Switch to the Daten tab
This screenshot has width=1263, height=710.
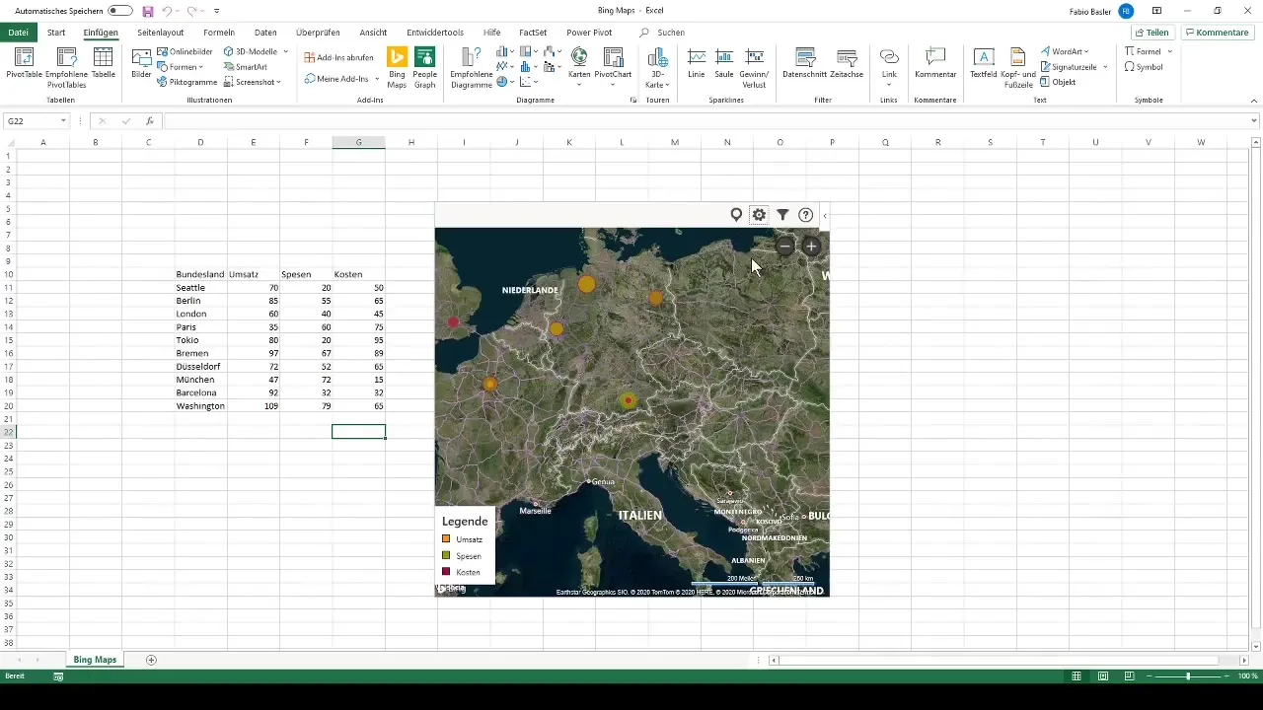pyautogui.click(x=265, y=33)
